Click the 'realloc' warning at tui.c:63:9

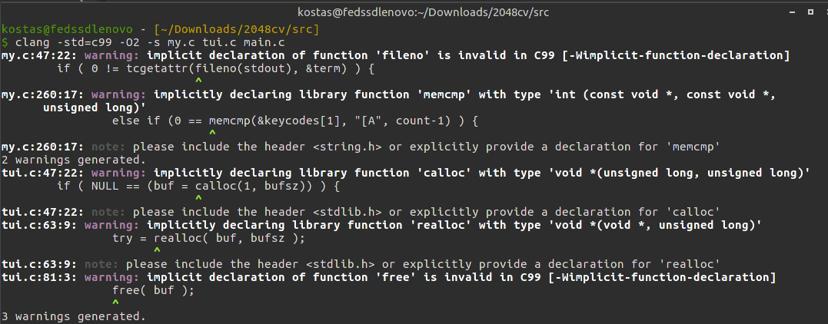coord(382,225)
